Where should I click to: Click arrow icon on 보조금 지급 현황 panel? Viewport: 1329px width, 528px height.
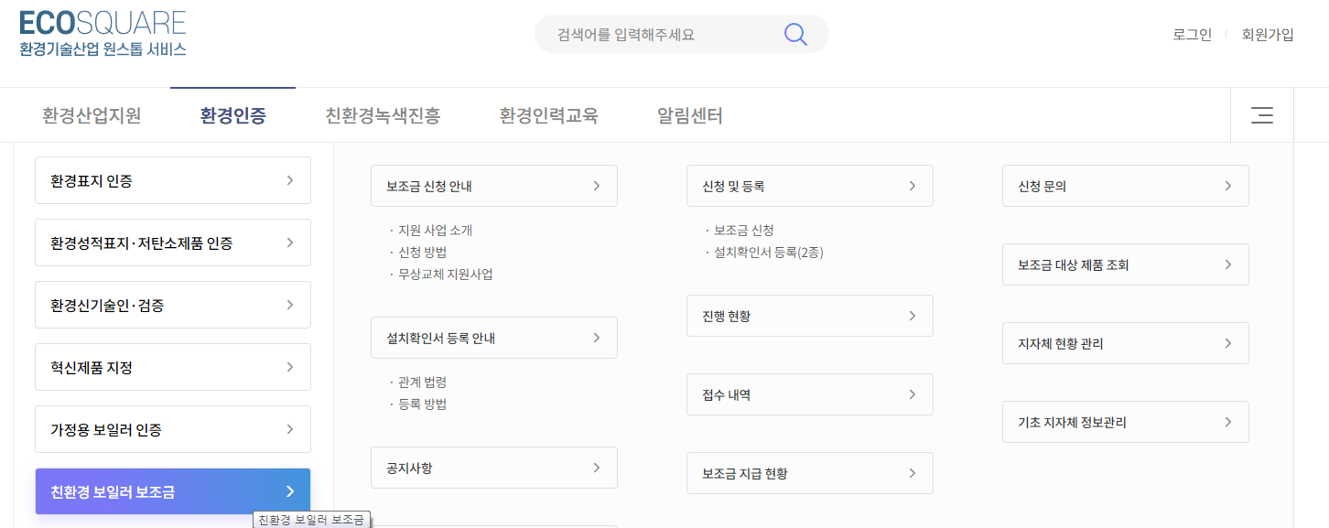click(912, 473)
